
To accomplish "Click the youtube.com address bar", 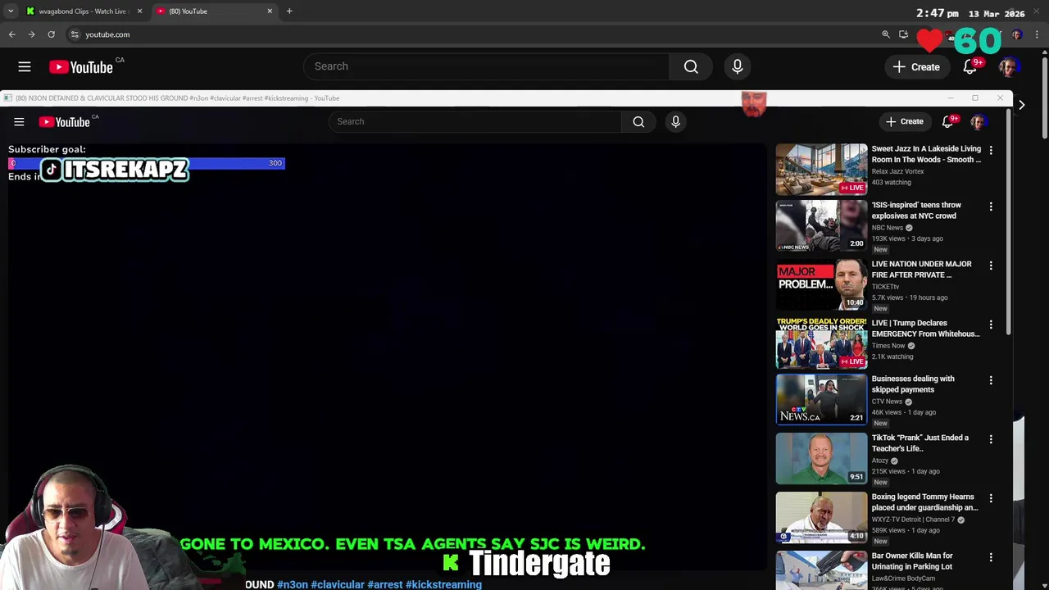I will click(x=107, y=34).
